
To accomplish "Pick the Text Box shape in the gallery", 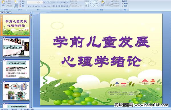I will click(86, 1).
